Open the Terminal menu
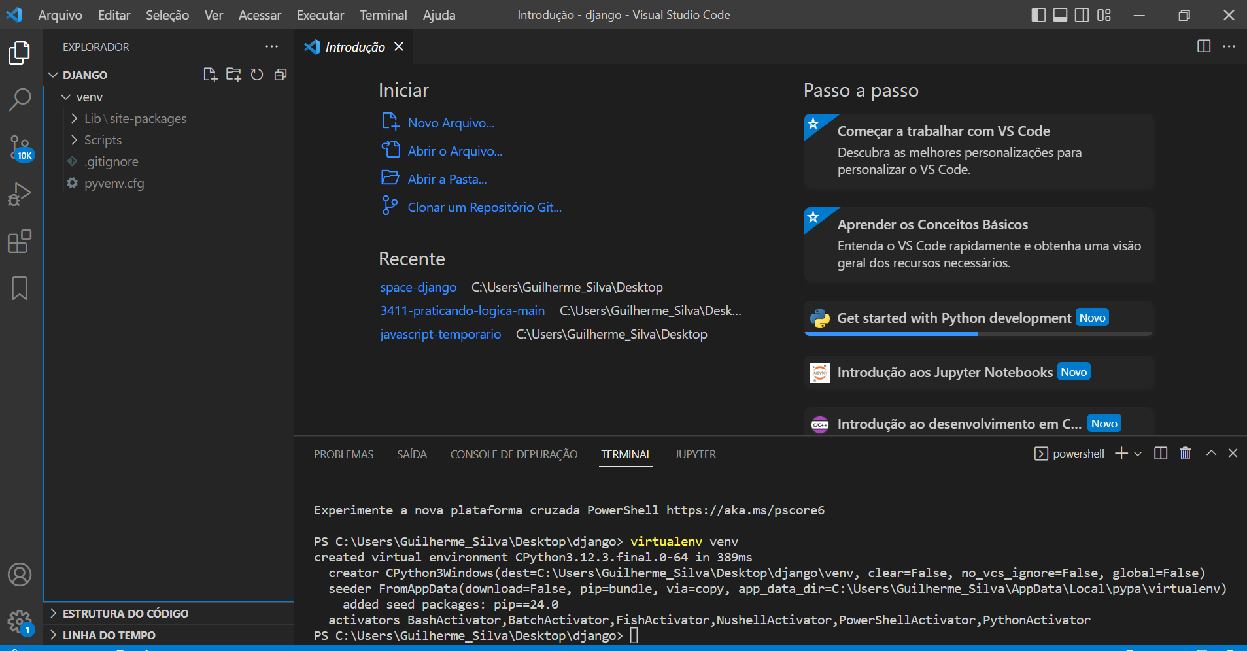The width and height of the screenshot is (1247, 651). pos(383,15)
